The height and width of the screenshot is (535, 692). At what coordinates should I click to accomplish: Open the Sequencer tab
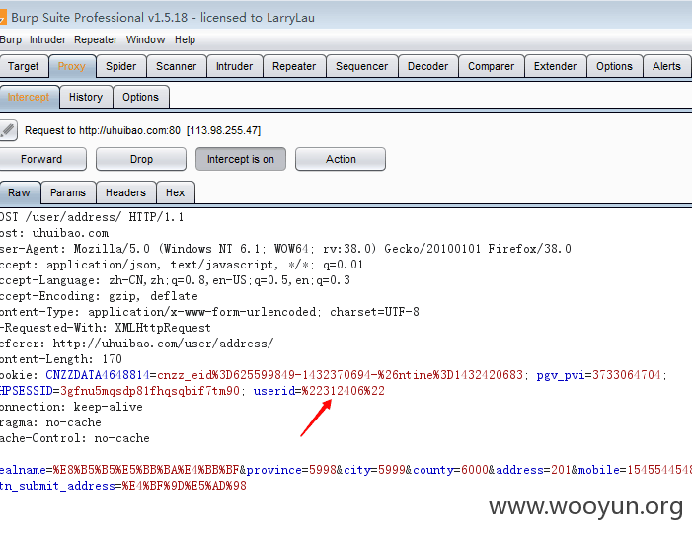[362, 67]
